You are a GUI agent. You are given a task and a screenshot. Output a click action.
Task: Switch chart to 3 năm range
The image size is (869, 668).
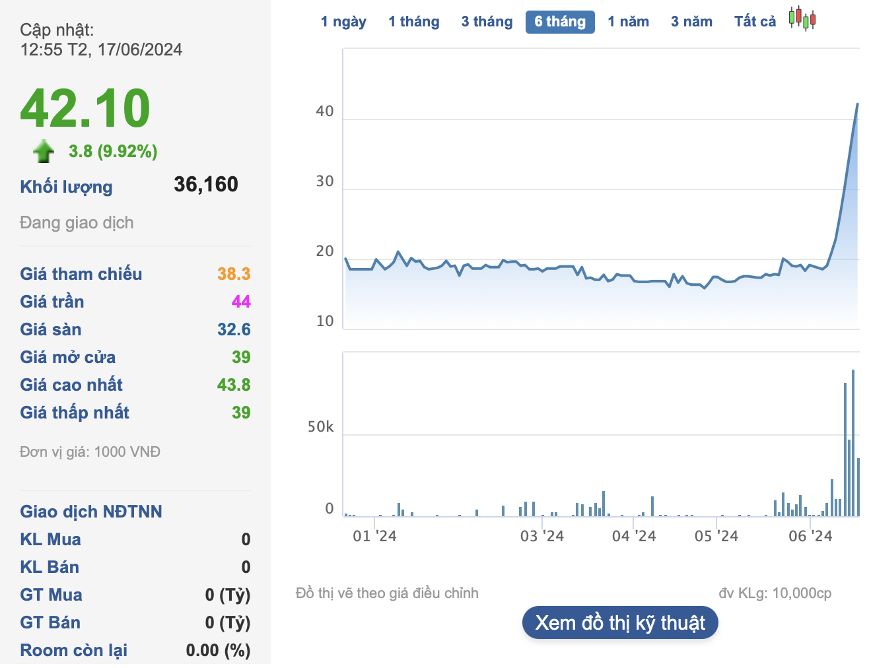coord(691,22)
